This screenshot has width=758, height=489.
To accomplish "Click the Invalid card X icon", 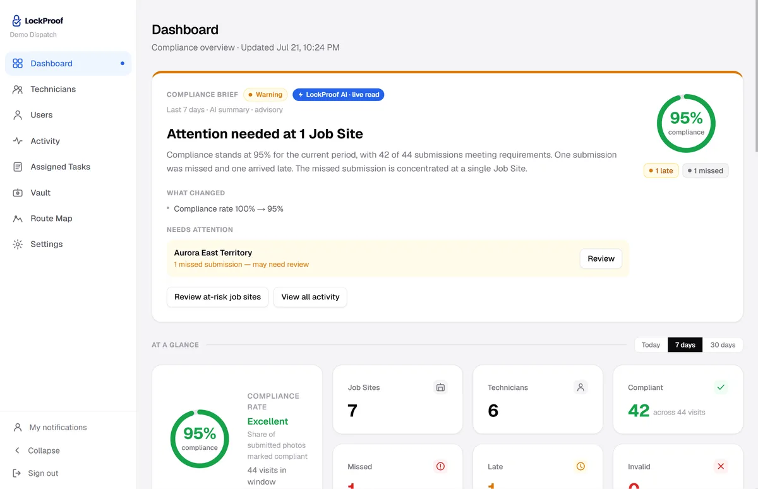I will pos(721,466).
